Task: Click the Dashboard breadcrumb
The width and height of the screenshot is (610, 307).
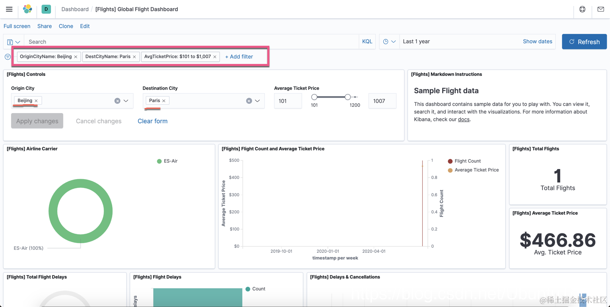Action: 75,9
